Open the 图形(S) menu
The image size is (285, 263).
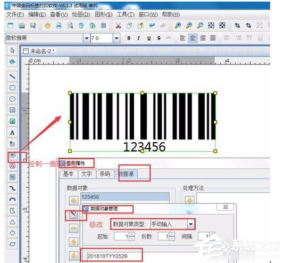(x=104, y=14)
